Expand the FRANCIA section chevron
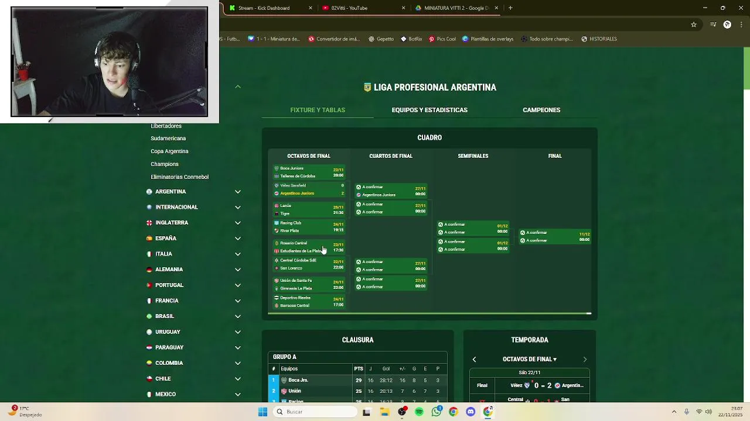The width and height of the screenshot is (750, 421). [x=238, y=301]
